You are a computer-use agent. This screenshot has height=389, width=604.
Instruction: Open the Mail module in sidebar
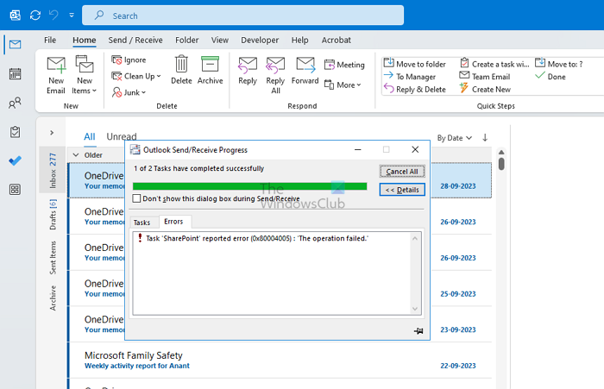point(15,44)
